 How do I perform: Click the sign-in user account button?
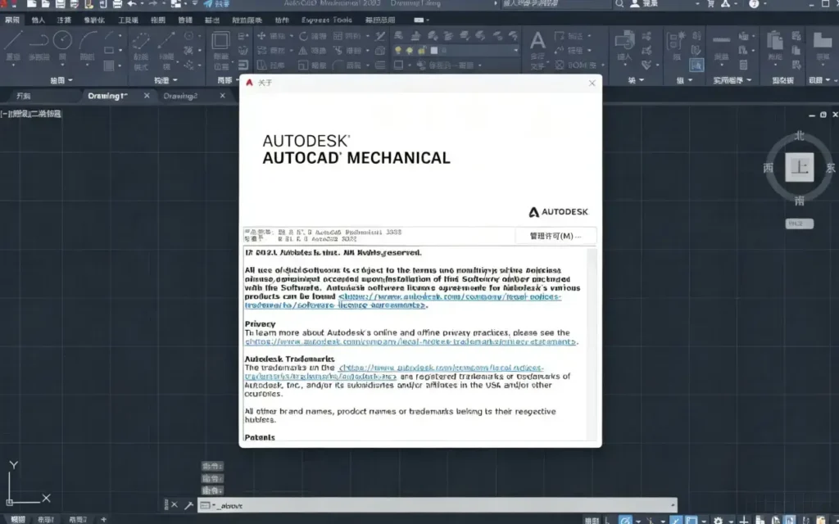(x=644, y=4)
